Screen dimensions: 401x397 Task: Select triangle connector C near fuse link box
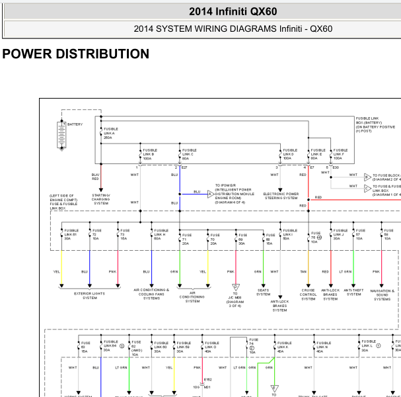pos(367,189)
